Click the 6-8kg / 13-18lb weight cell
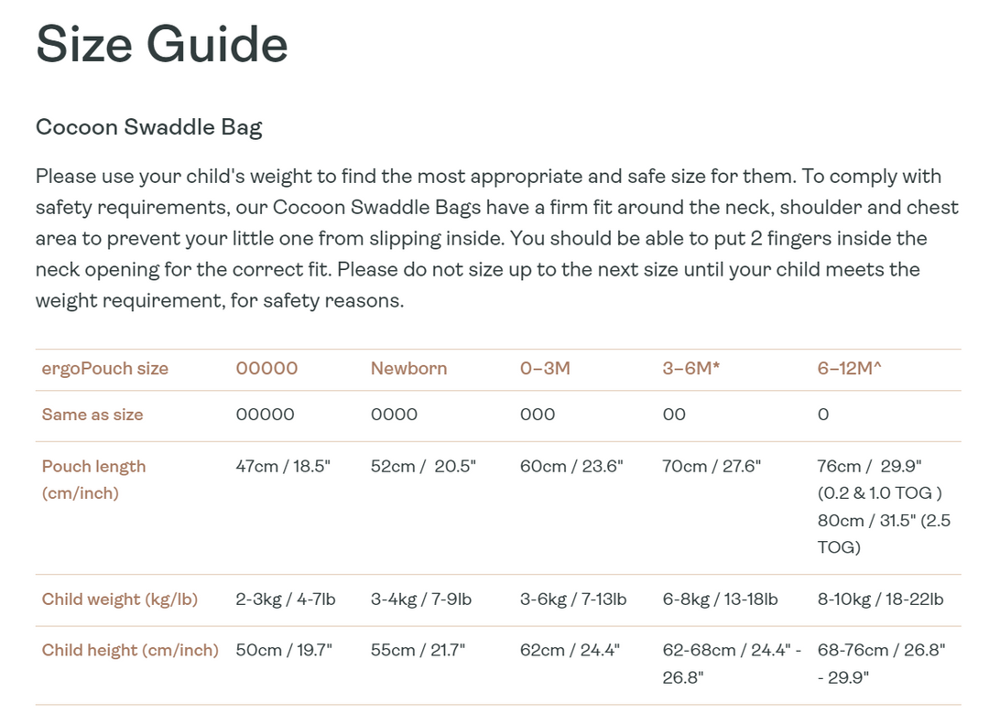The height and width of the screenshot is (724, 989). (720, 600)
